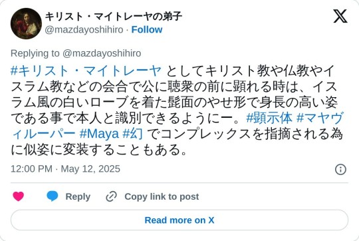
Task: Open the hashtag #Maya
Action: [x=99, y=134]
